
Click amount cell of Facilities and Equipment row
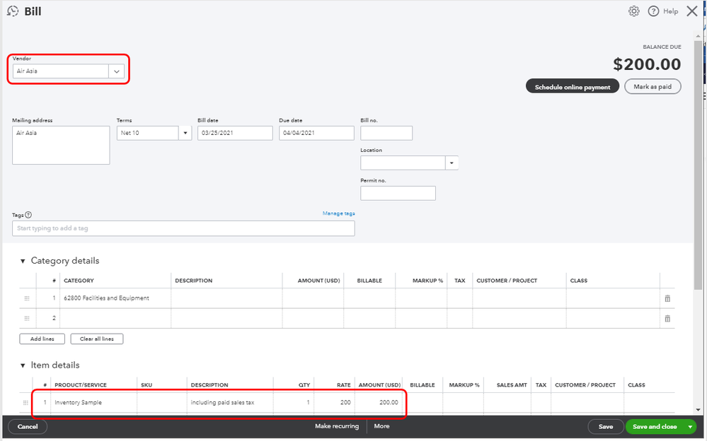pos(313,298)
